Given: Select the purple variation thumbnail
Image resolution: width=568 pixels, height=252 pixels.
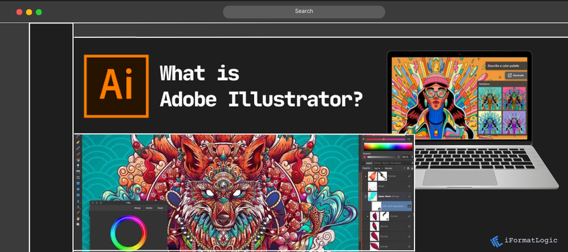Looking at the screenshot, I should [514, 123].
